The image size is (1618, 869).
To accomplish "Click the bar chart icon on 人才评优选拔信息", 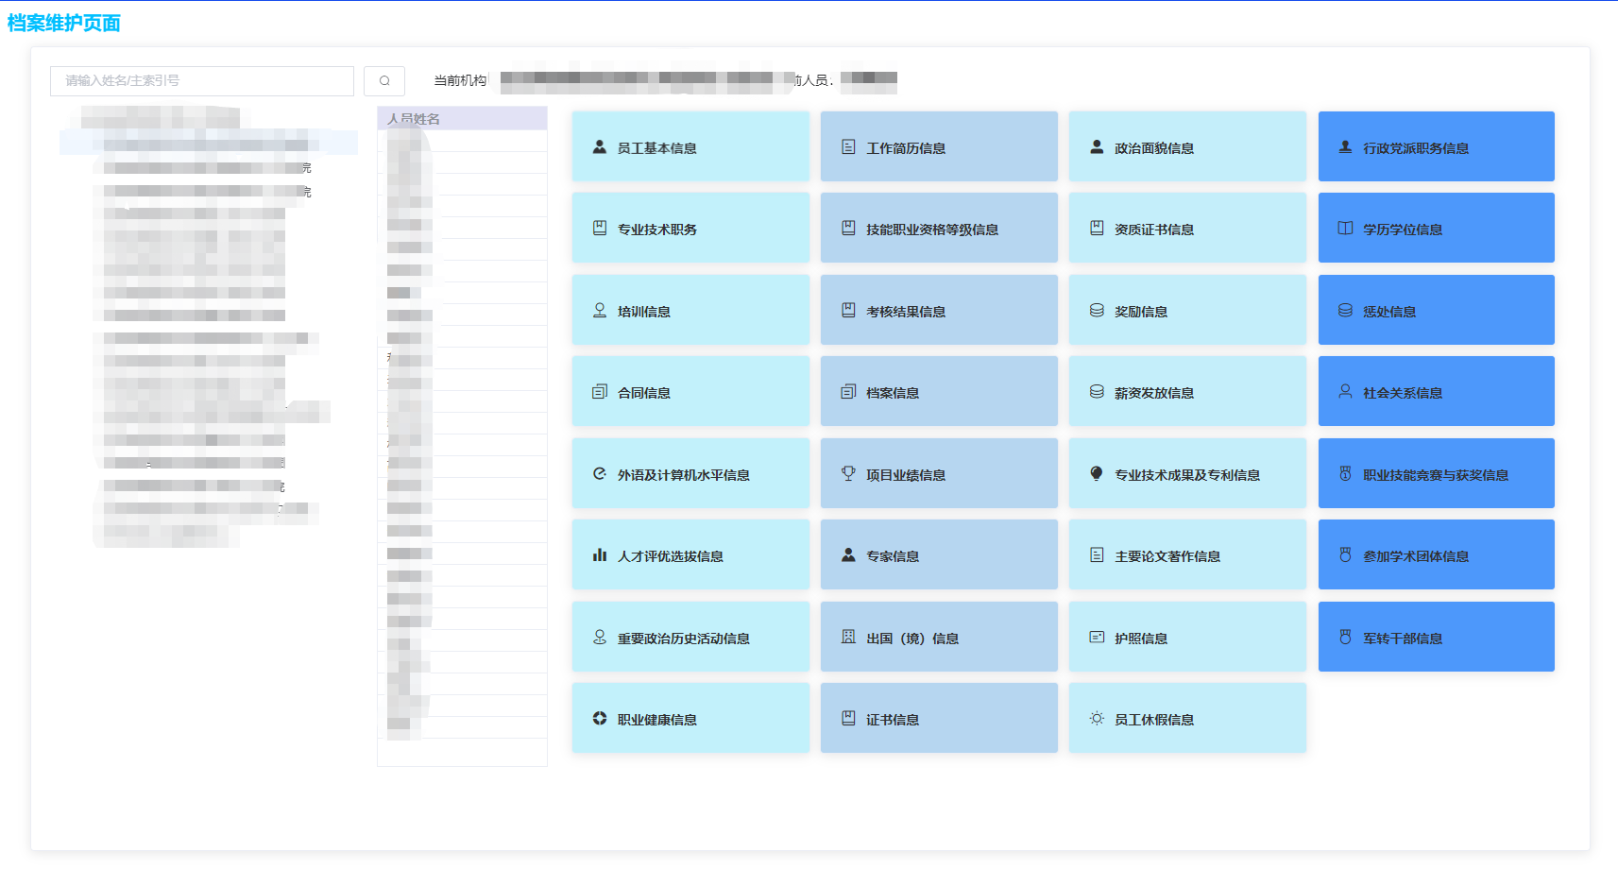I will 599,555.
